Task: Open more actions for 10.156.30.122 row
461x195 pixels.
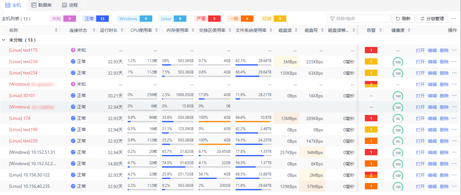Action: click(454, 175)
